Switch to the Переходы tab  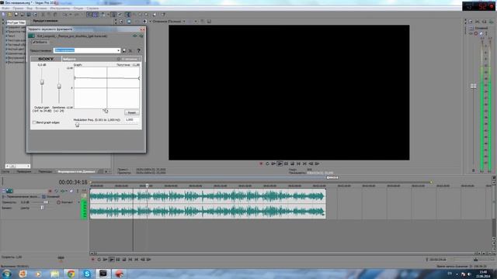click(45, 171)
